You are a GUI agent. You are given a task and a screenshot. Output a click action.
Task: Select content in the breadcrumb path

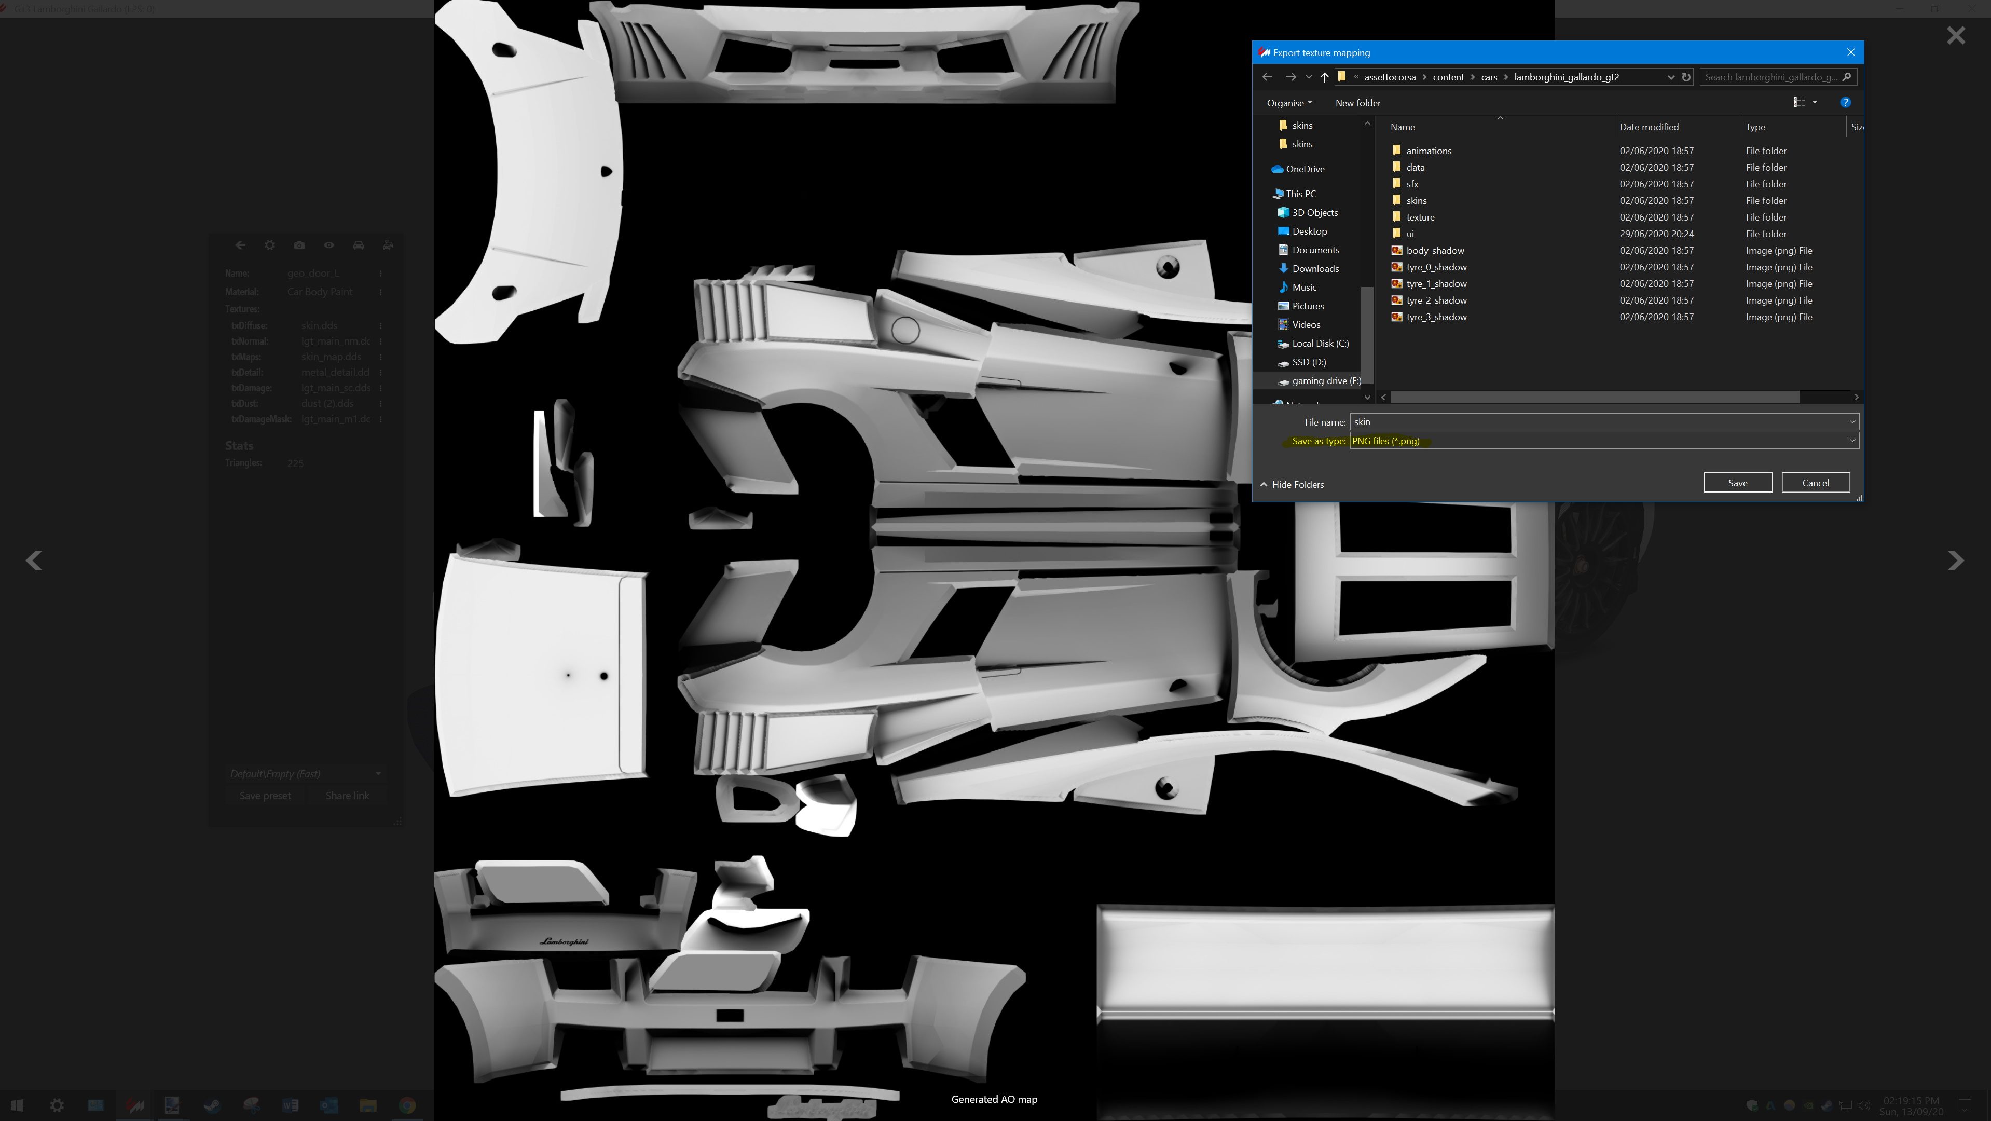point(1448,77)
